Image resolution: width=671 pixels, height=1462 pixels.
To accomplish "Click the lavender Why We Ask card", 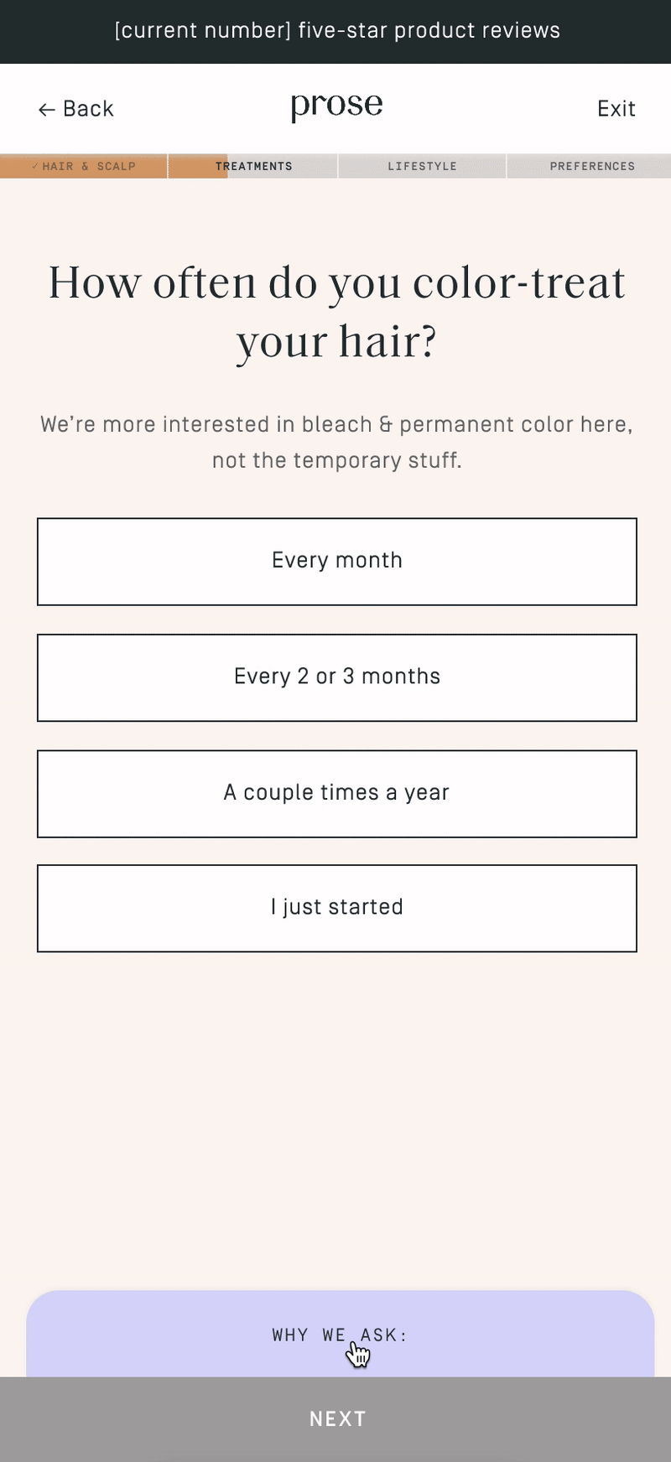I will [x=340, y=1334].
